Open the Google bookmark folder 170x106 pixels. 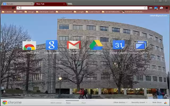79,12
